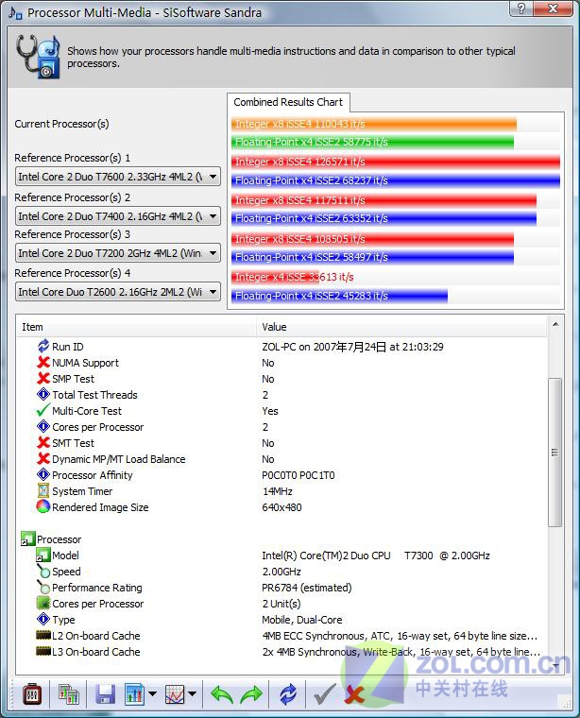
Task: Click the blue refresh arrows toolbar icon
Action: [288, 694]
